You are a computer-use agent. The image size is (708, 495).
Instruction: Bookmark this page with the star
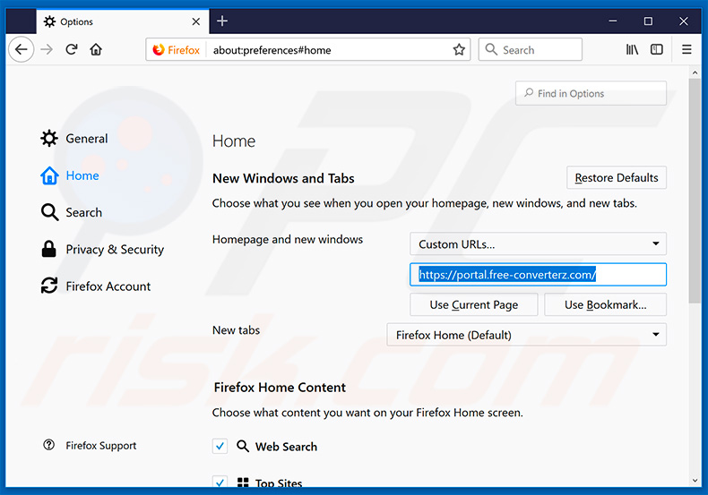point(459,49)
